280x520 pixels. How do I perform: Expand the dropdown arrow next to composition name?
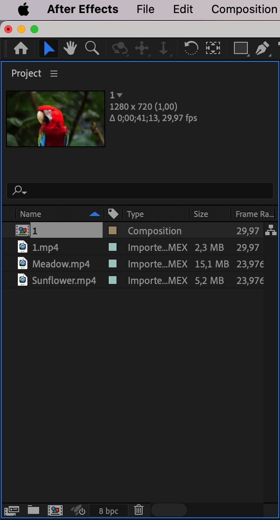tap(120, 95)
